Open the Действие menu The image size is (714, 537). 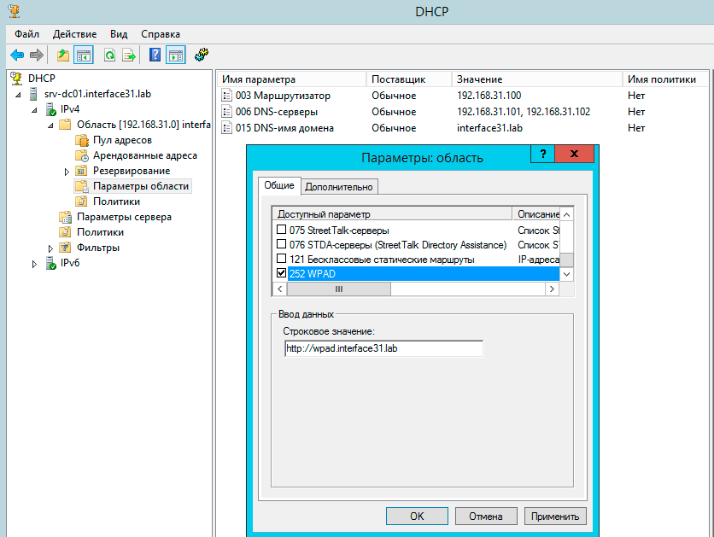[x=74, y=34]
